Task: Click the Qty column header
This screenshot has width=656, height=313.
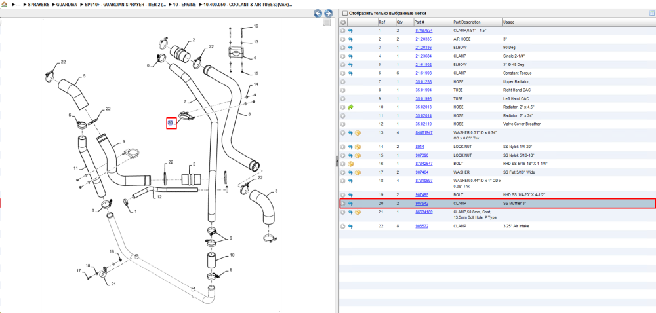Action: (403, 22)
